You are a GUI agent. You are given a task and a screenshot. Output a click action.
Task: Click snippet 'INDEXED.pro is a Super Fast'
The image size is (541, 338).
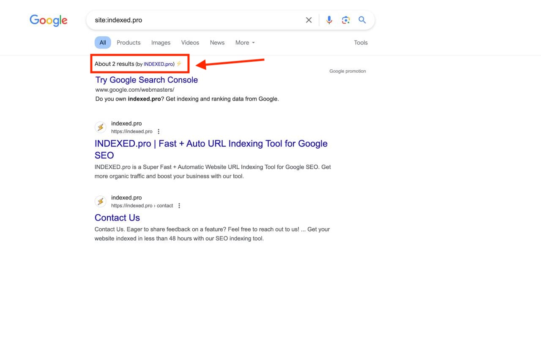pyautogui.click(x=213, y=172)
